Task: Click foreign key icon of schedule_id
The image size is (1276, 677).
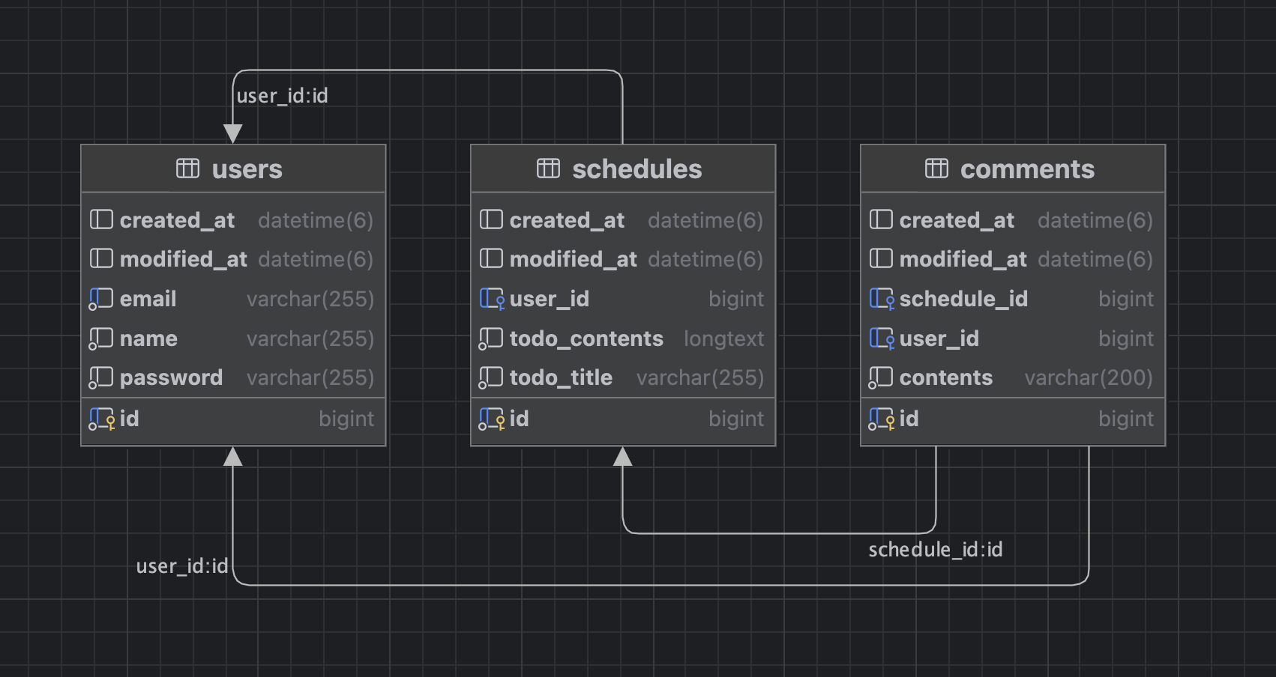Action: 882,299
